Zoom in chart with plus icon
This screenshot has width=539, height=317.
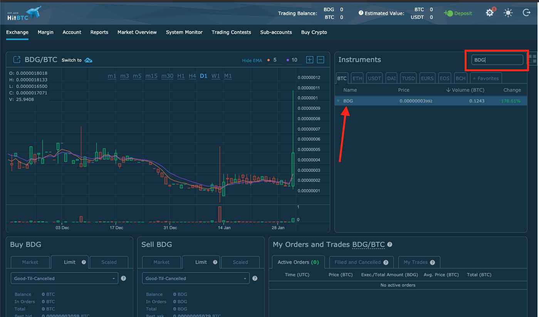tap(310, 60)
